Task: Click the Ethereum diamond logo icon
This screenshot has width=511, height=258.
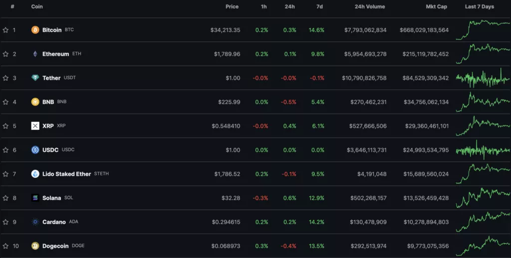Action: pos(35,54)
